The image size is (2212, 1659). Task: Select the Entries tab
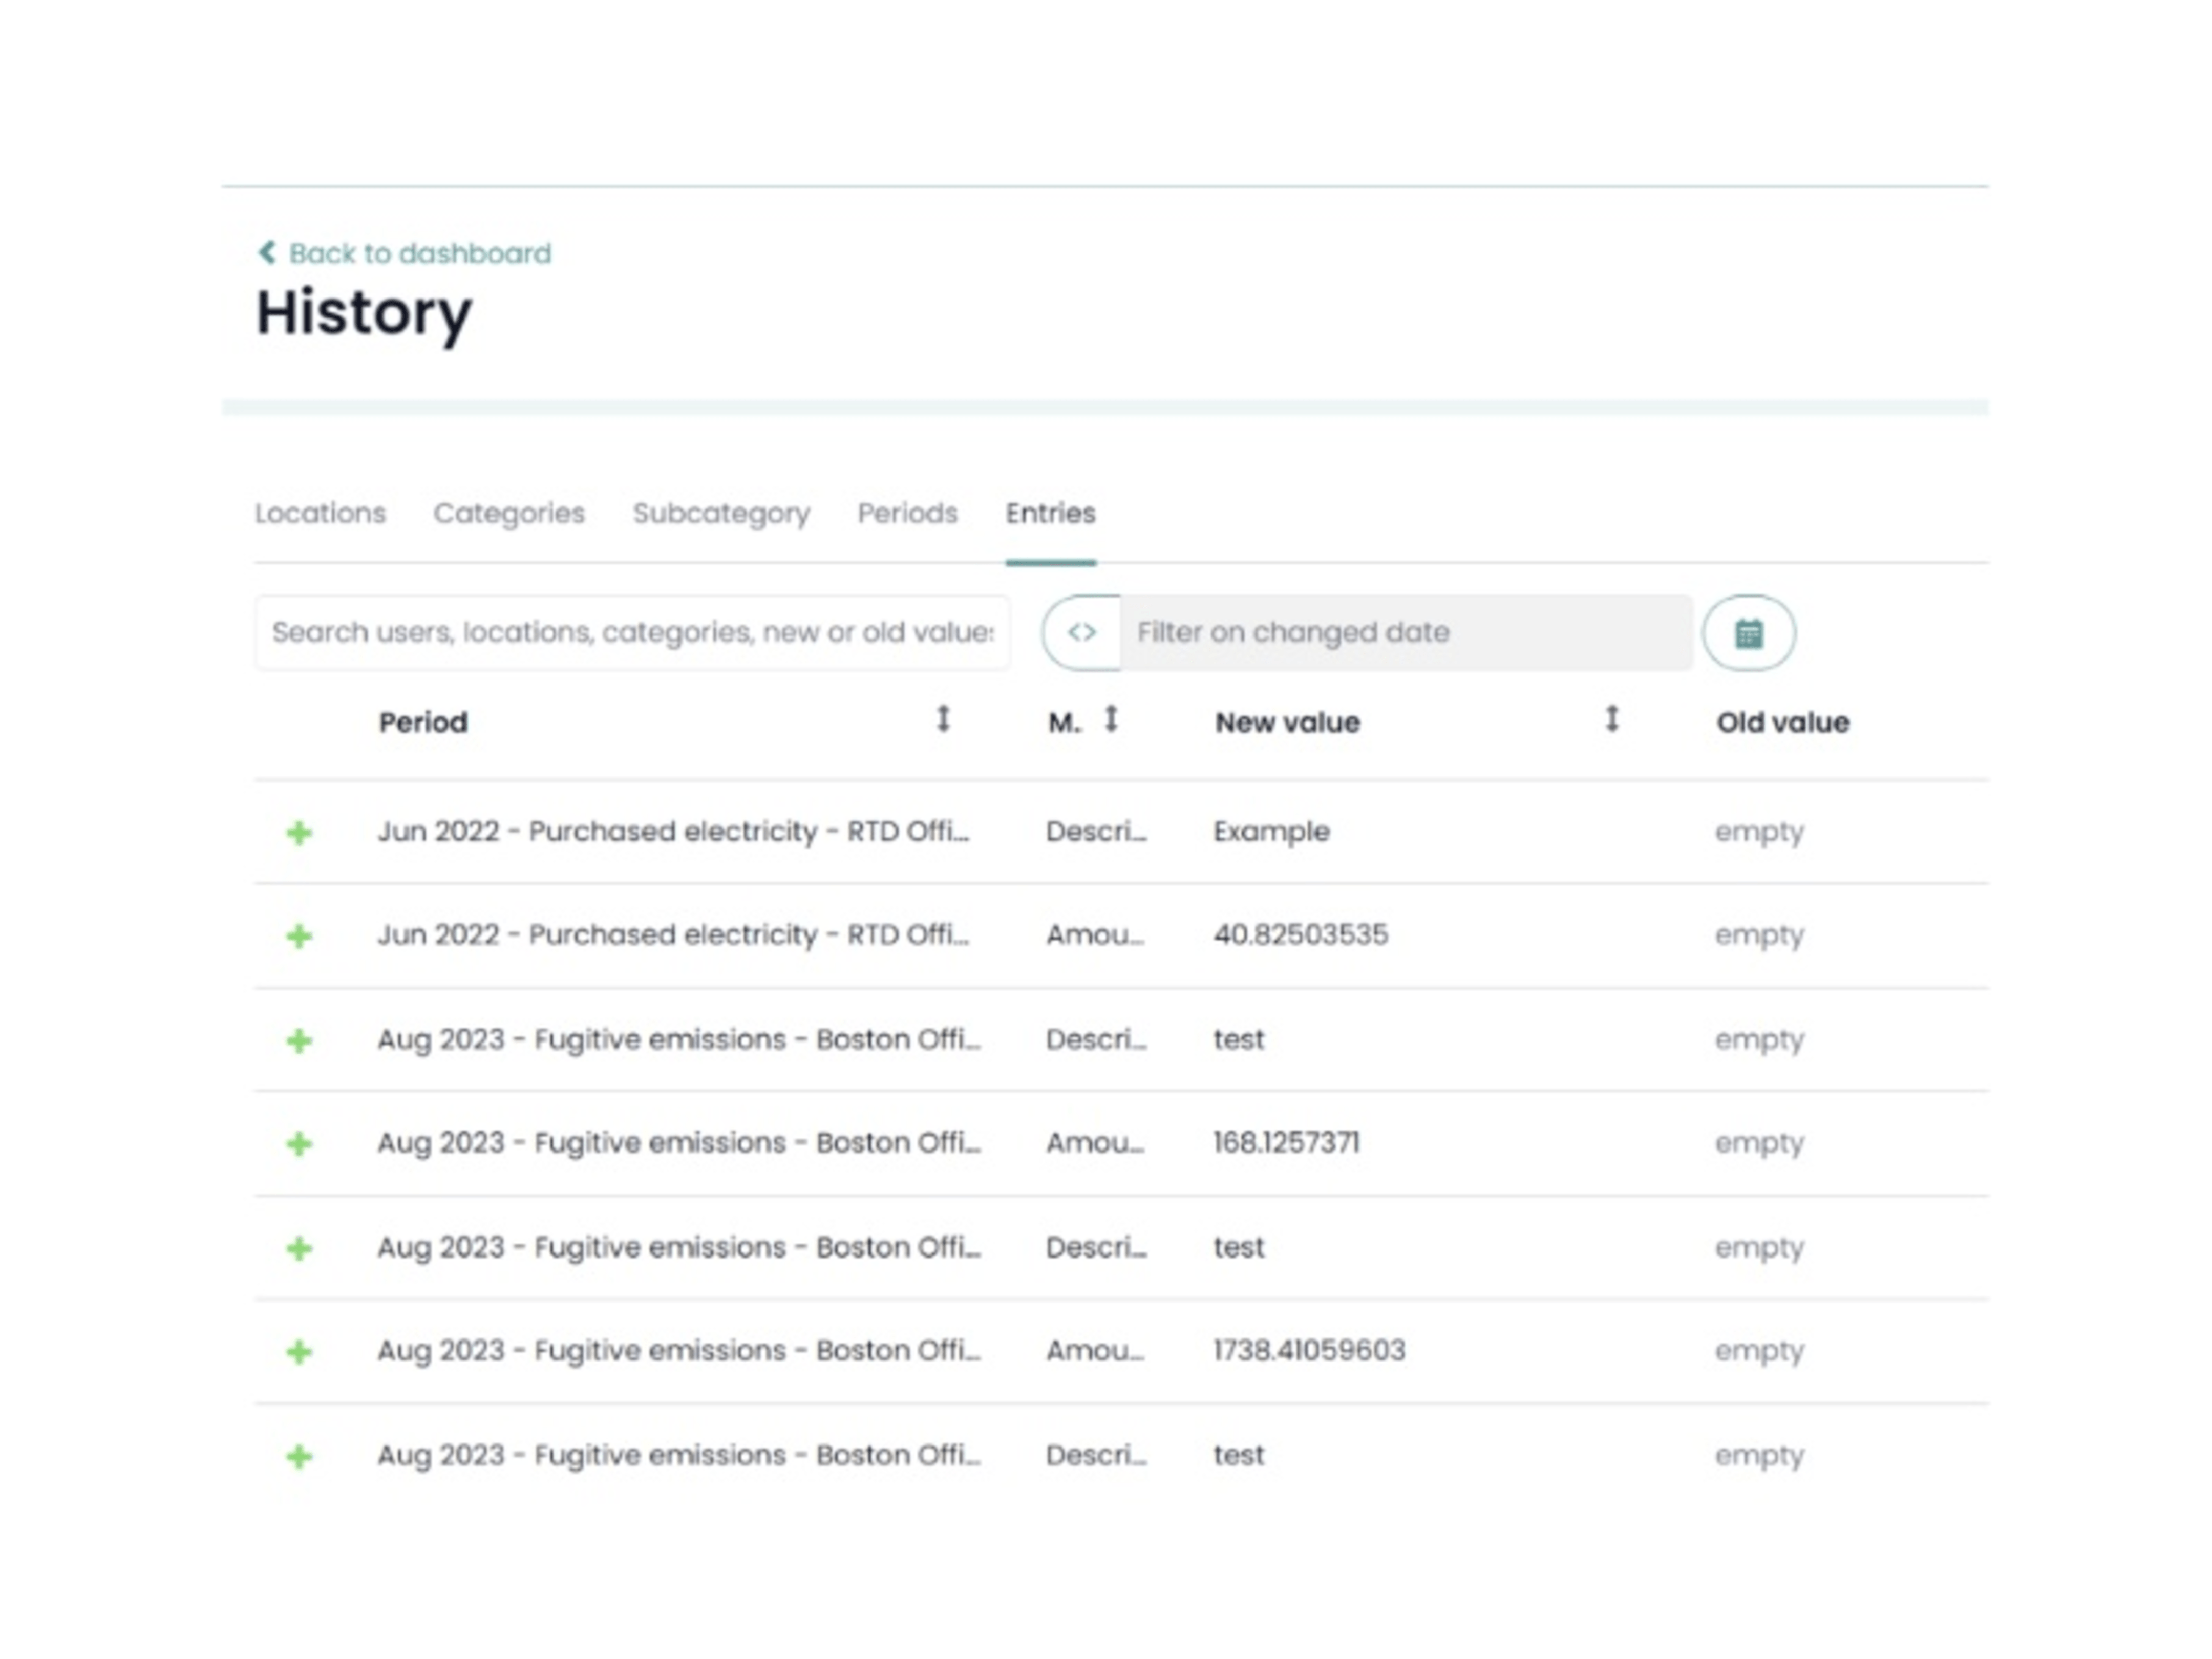tap(1050, 513)
